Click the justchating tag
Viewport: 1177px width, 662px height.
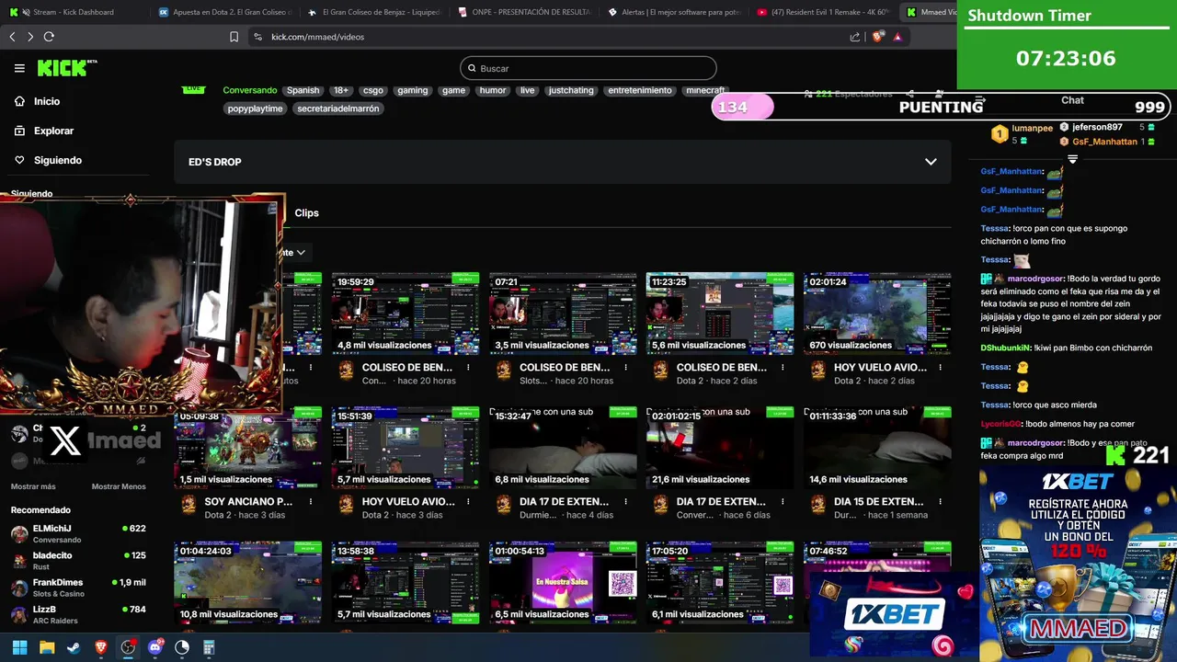click(571, 90)
